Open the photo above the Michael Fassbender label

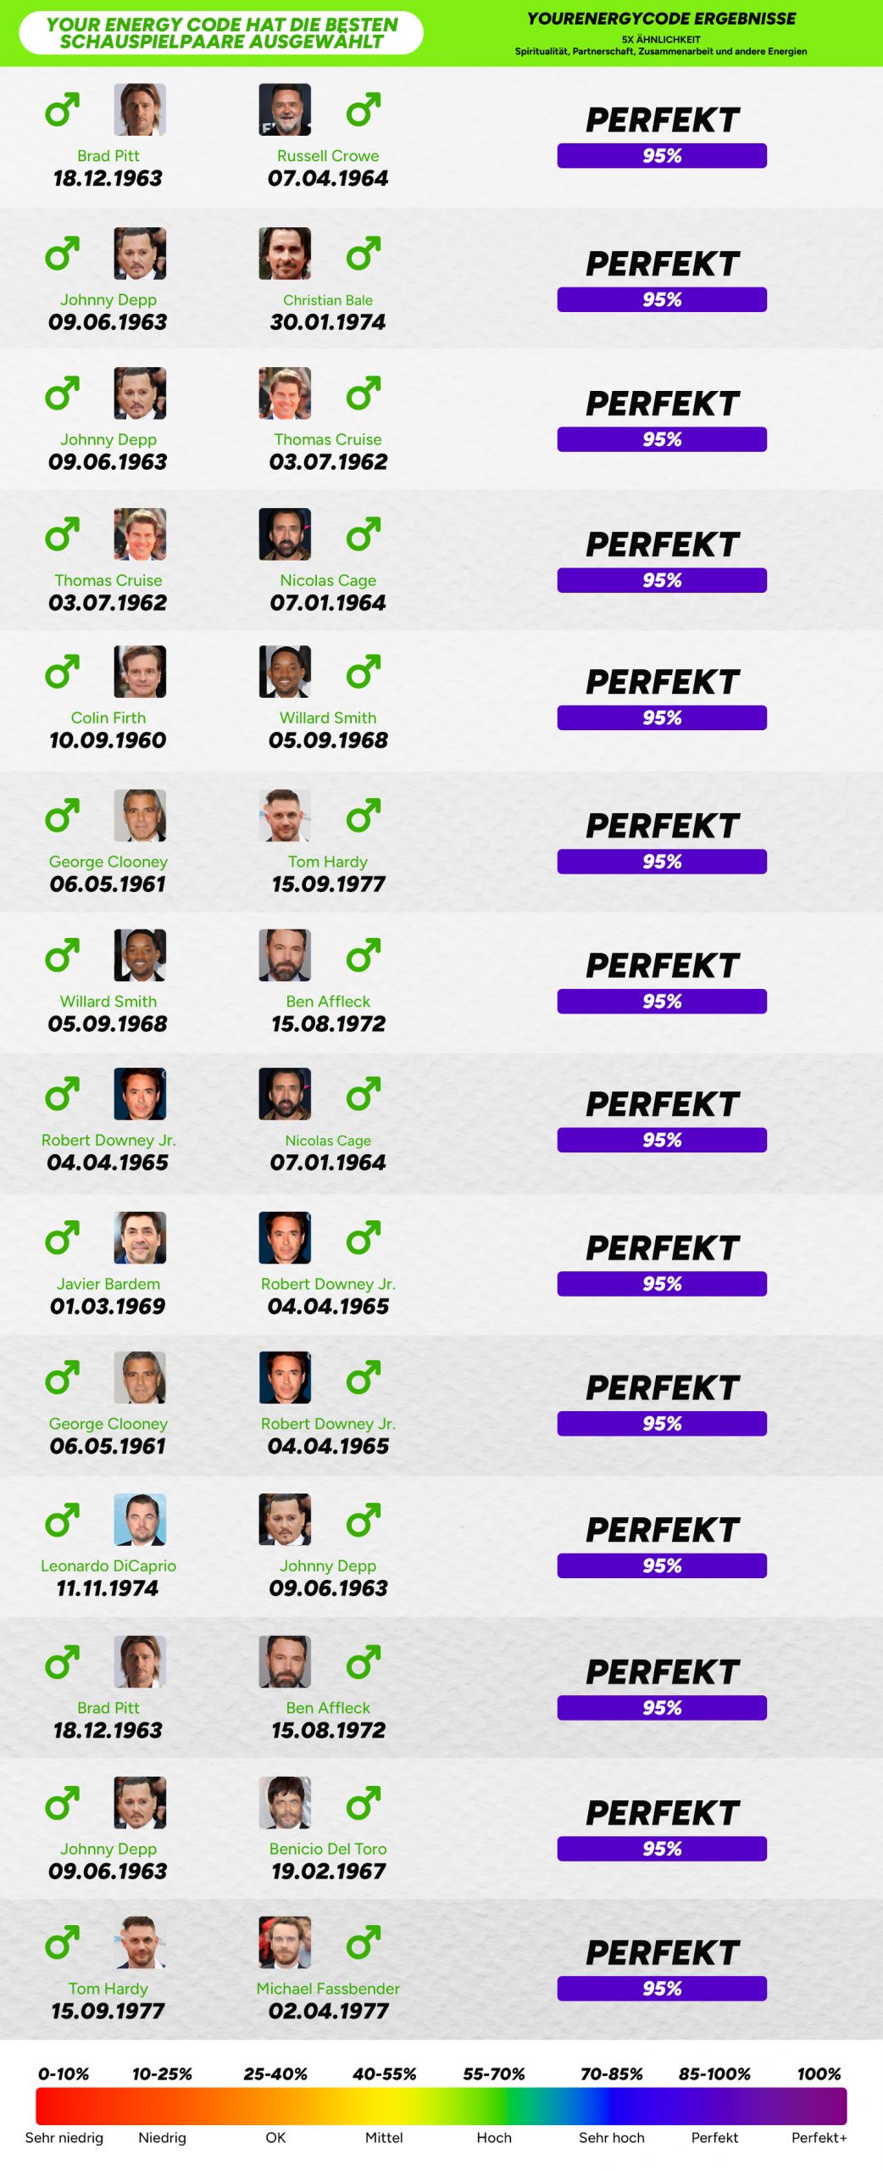285,1943
